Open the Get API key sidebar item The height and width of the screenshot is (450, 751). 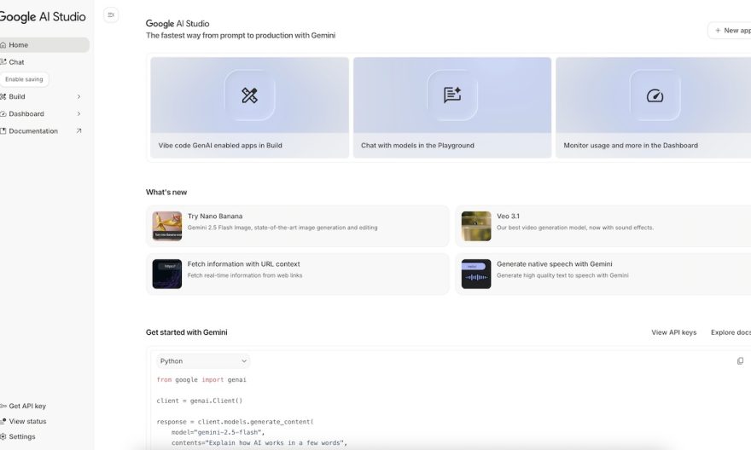coord(27,406)
